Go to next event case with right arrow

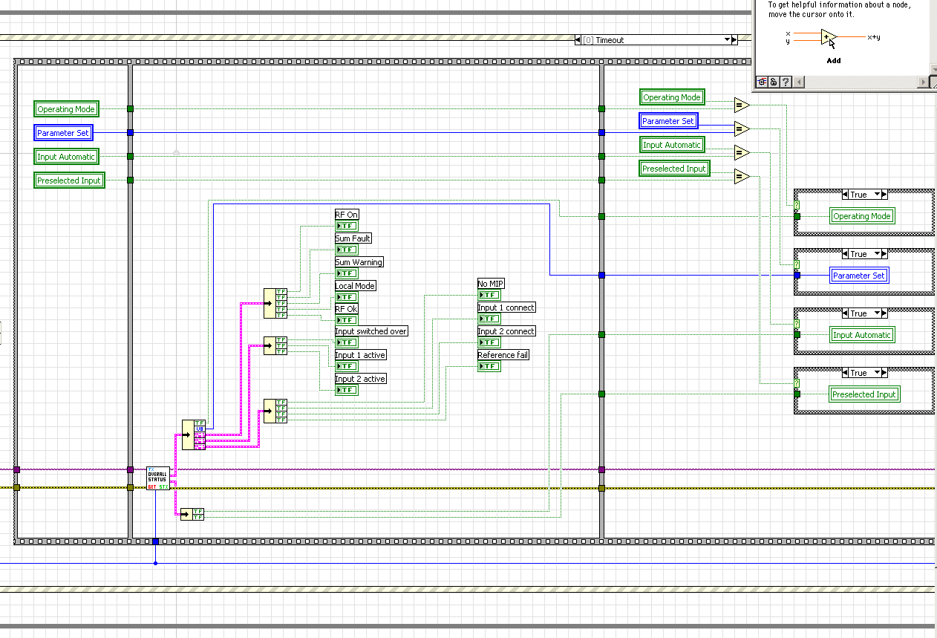tap(734, 40)
